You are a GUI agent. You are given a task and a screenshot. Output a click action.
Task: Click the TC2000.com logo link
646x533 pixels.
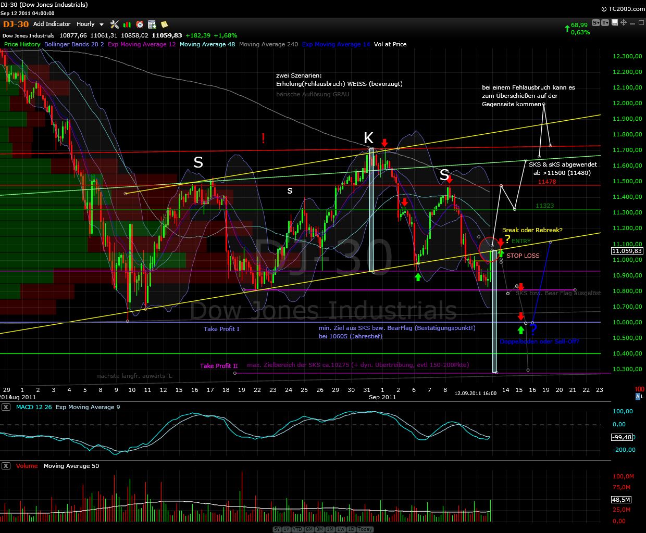coord(622,9)
